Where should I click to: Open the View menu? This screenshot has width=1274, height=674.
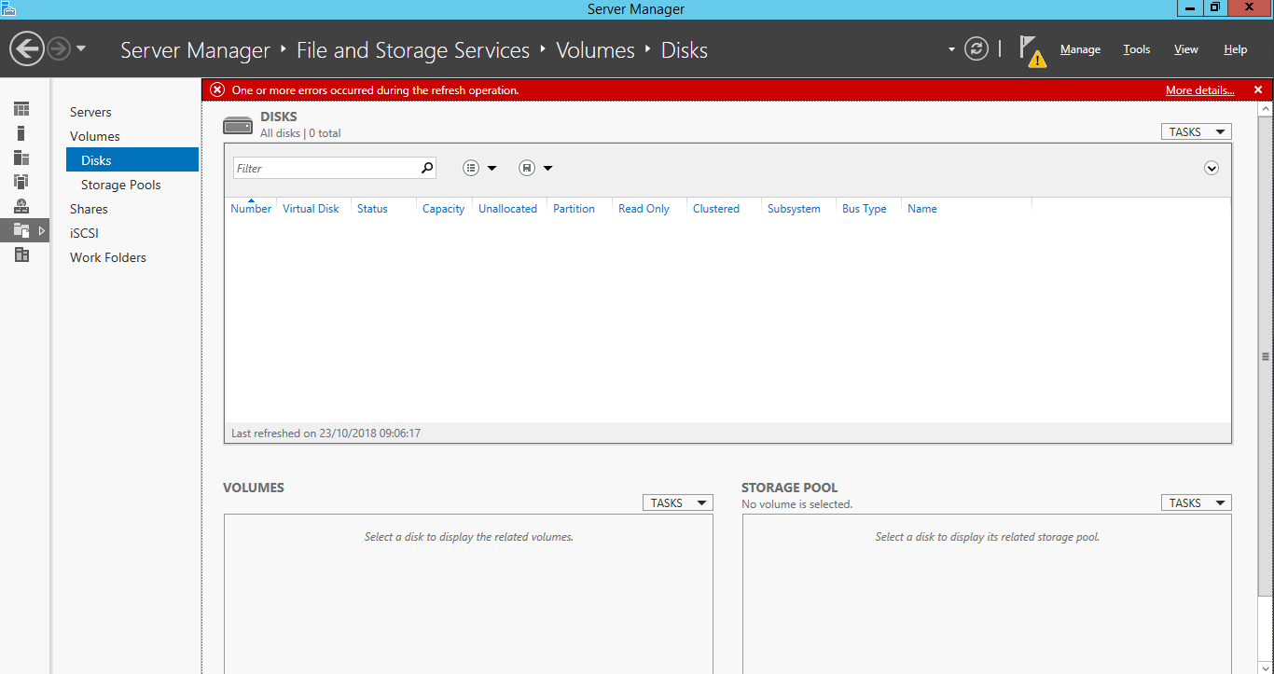coord(1185,49)
